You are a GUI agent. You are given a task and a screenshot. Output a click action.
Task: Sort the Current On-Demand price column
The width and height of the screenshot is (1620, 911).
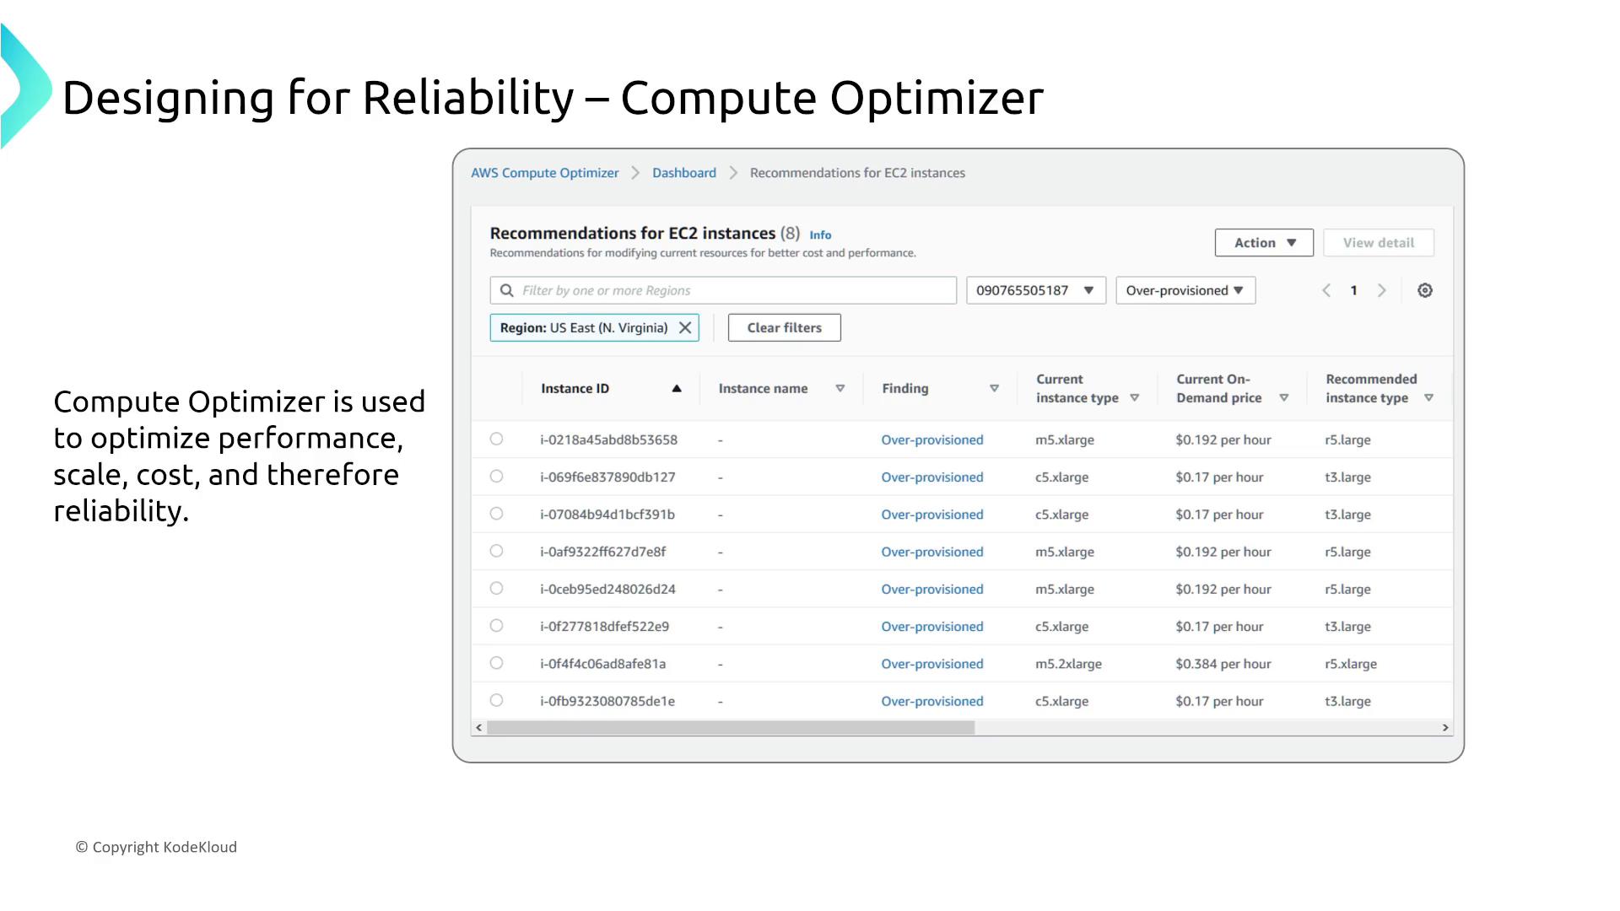click(1283, 398)
